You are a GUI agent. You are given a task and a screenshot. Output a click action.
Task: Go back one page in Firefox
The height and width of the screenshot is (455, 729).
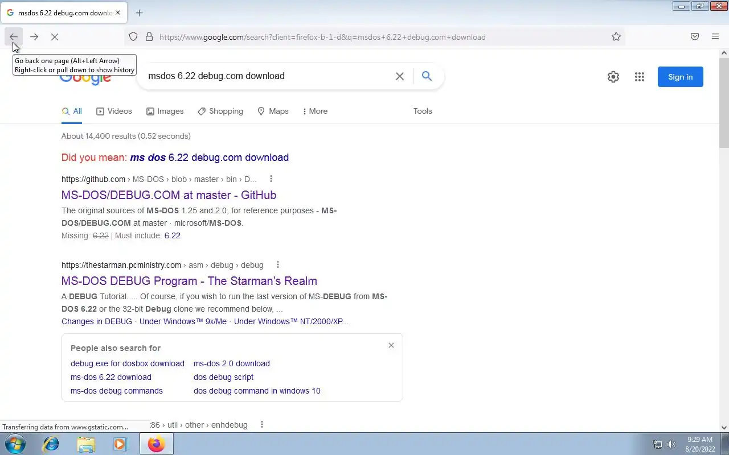point(14,37)
